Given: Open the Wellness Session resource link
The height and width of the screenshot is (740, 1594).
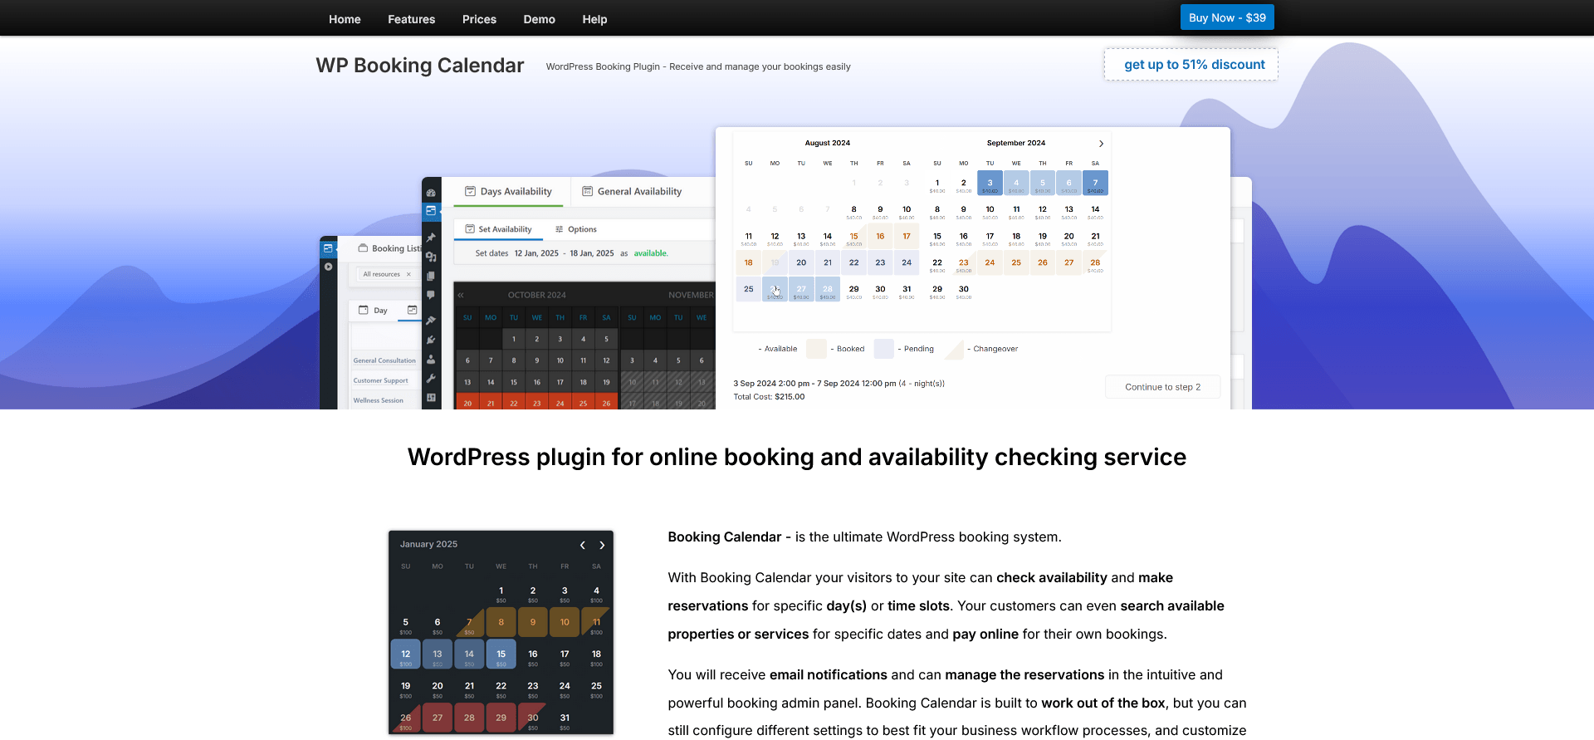Looking at the screenshot, I should point(378,400).
